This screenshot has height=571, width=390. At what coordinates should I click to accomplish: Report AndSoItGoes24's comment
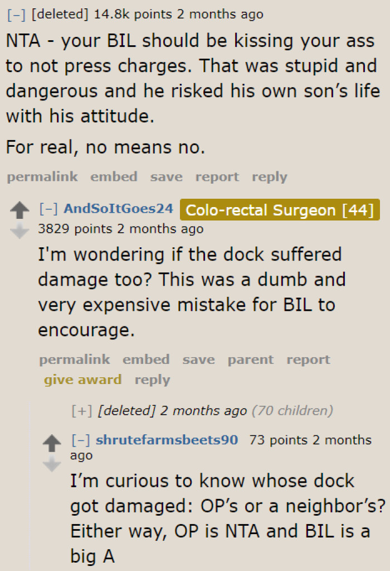308,360
